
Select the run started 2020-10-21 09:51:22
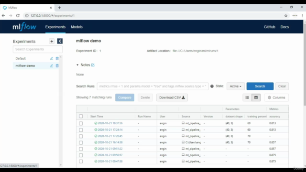coord(81,149)
